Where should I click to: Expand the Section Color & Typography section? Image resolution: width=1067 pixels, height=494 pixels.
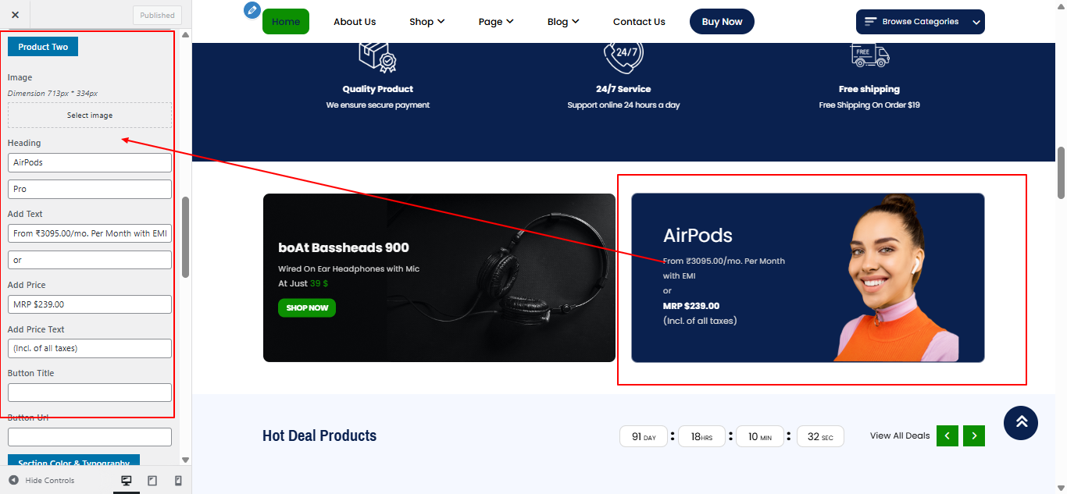[73, 462]
